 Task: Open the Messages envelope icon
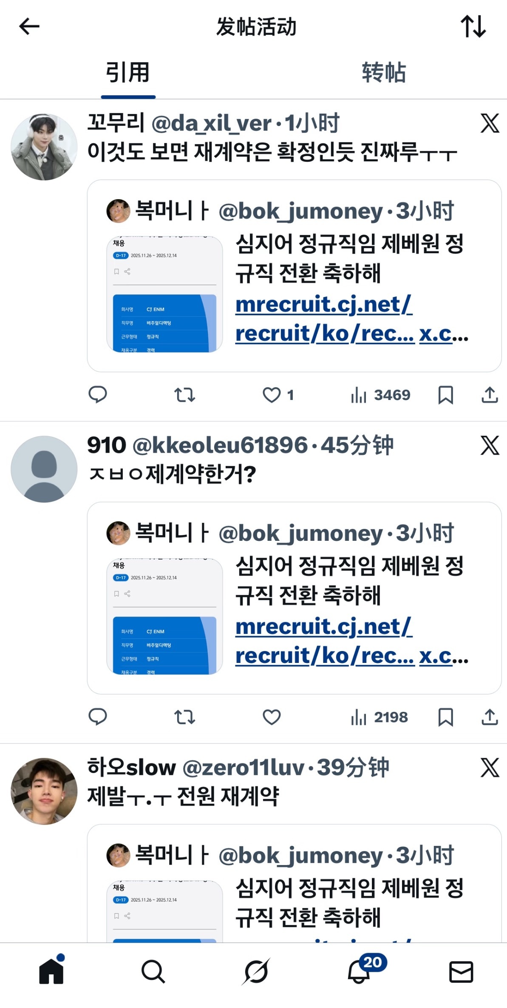pyautogui.click(x=461, y=972)
